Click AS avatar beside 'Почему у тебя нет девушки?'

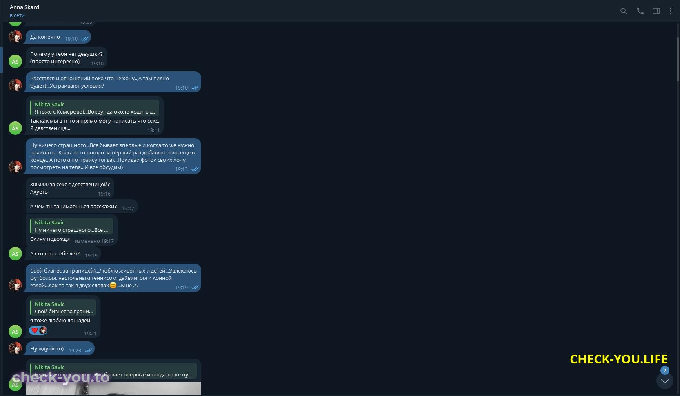[15, 62]
